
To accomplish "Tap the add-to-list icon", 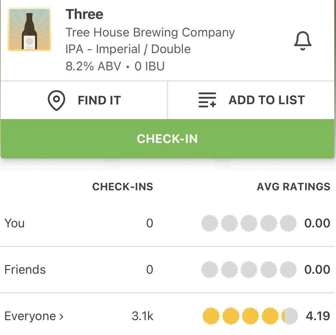I will pos(207,100).
